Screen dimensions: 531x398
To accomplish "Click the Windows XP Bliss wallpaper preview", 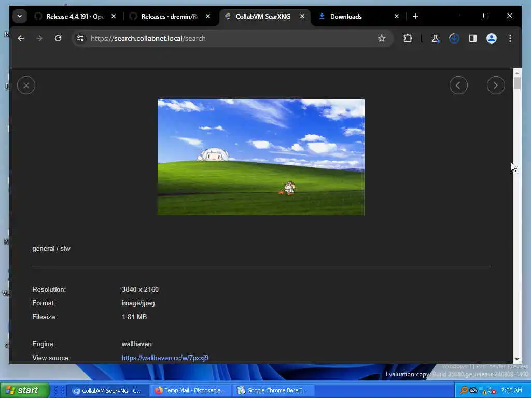I will click(261, 157).
